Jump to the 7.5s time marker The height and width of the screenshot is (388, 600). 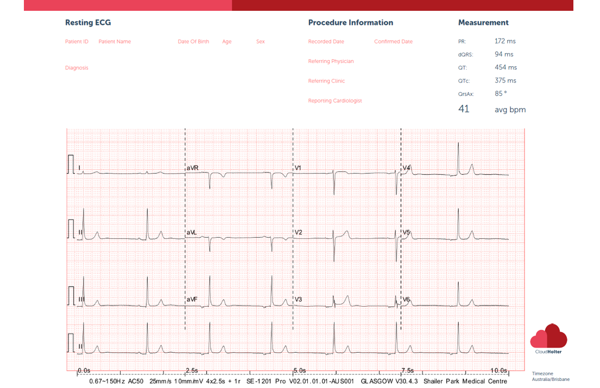(407, 371)
